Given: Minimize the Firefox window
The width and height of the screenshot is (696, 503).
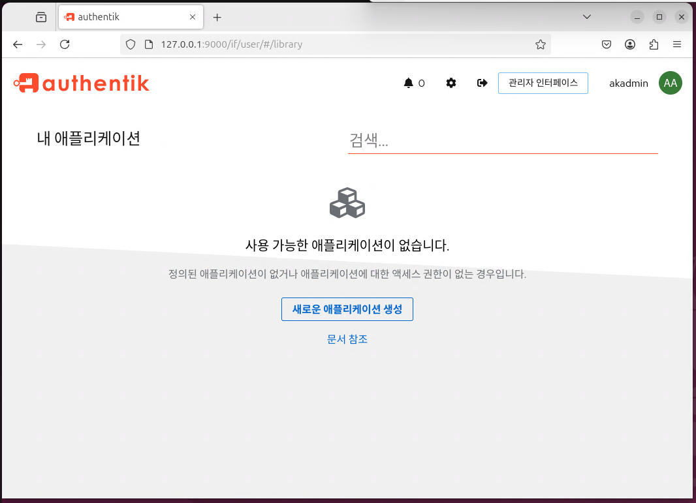Looking at the screenshot, I should point(637,18).
